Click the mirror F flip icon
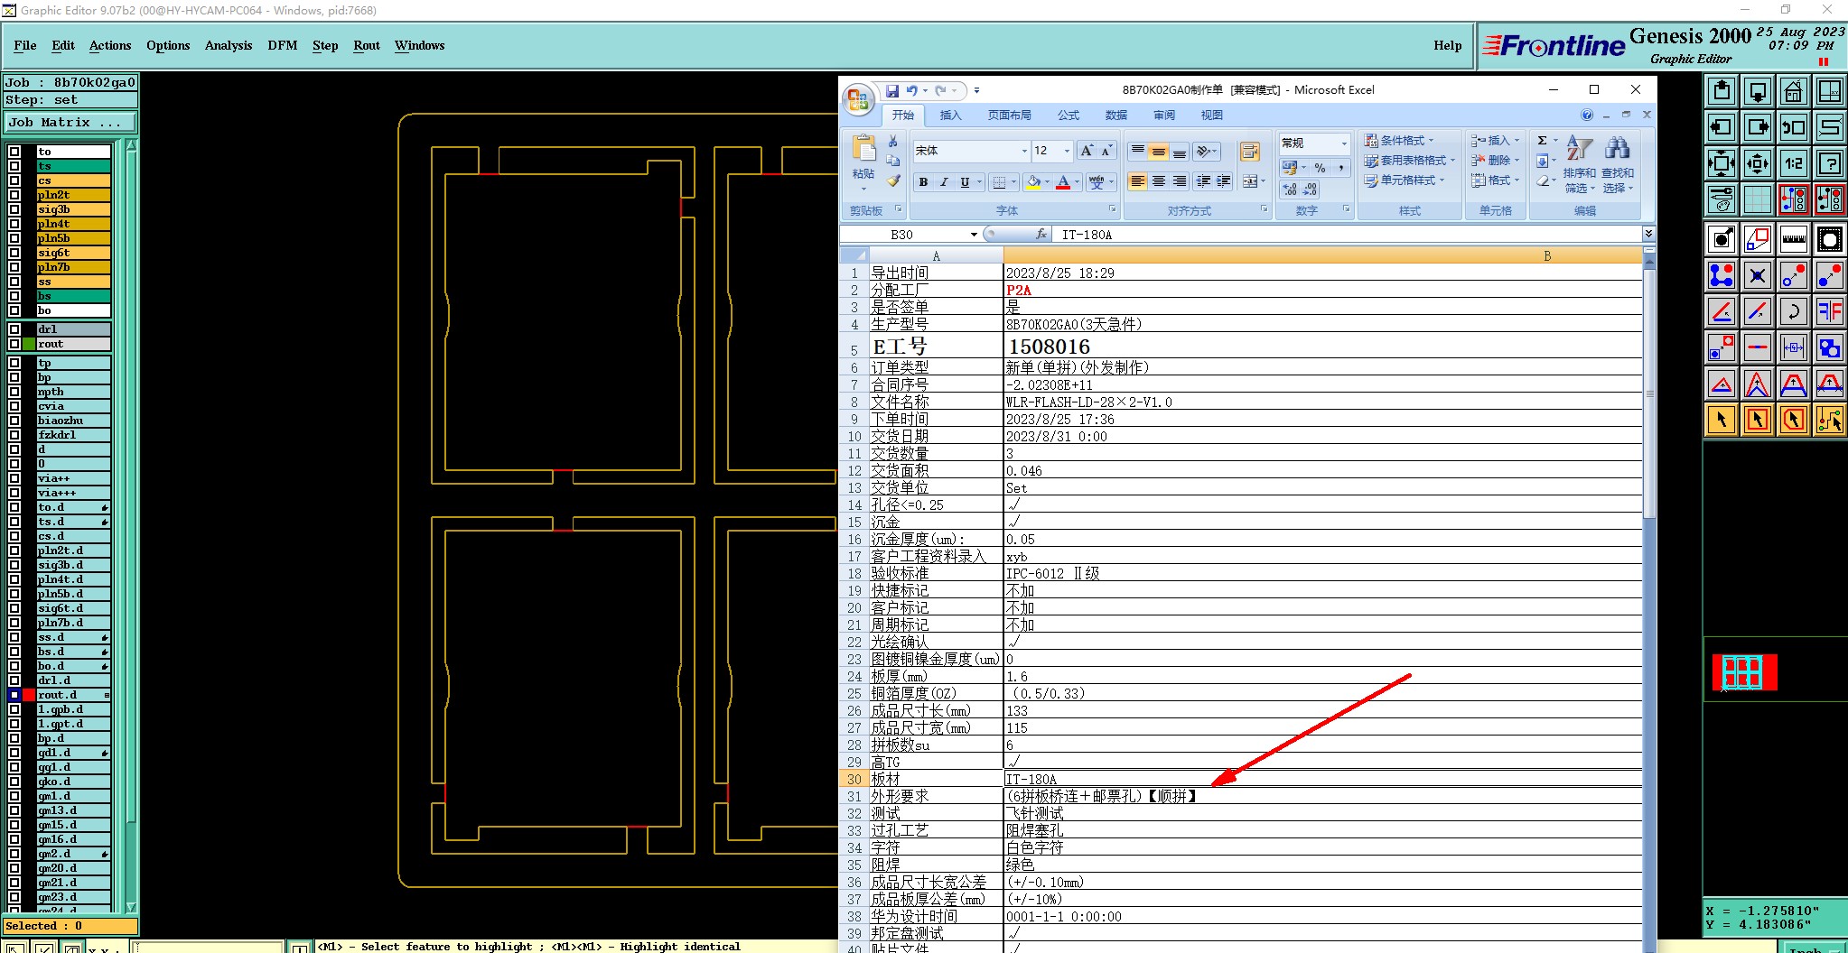1848x953 pixels. point(1830,311)
